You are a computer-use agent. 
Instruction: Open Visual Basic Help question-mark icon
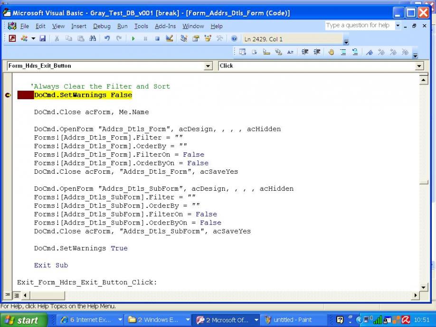(x=234, y=38)
